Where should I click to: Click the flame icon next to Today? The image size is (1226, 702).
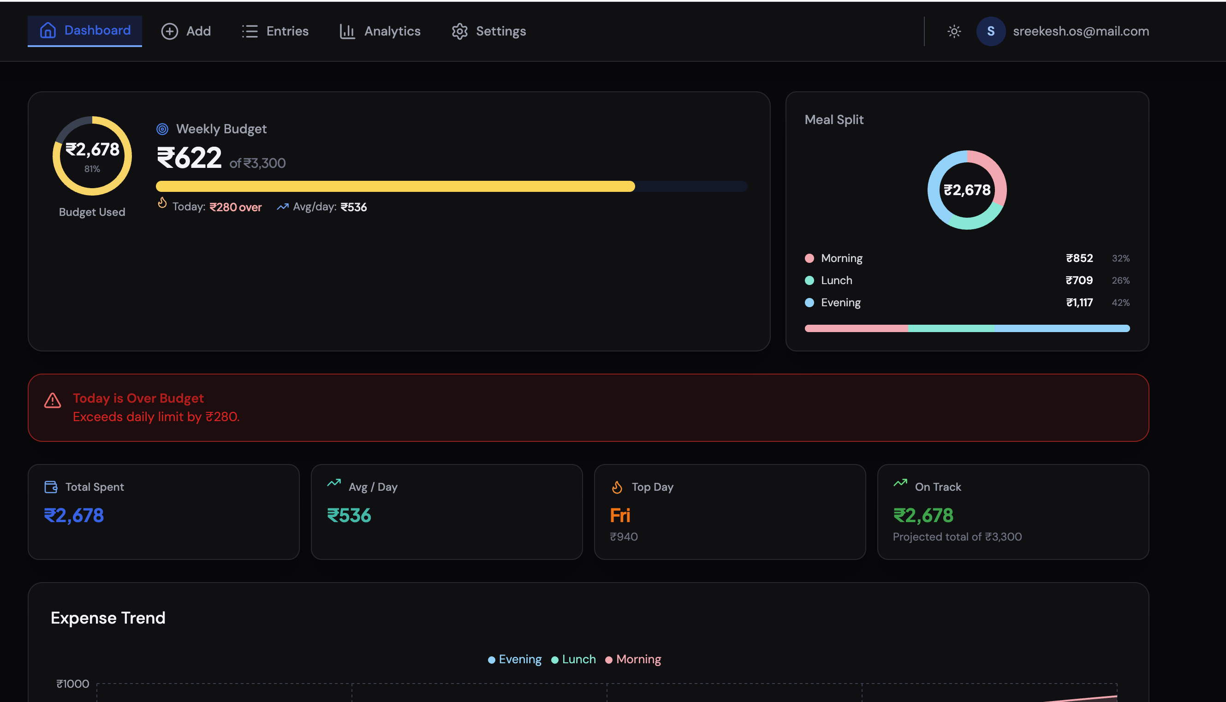pos(162,203)
